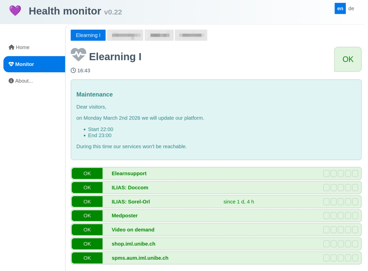Switch language to German (de)

coord(351,8)
